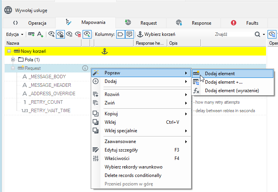The image size is (278, 192).
Task: Toggle the comment column button next to Kolumny
Action: [x=129, y=34]
